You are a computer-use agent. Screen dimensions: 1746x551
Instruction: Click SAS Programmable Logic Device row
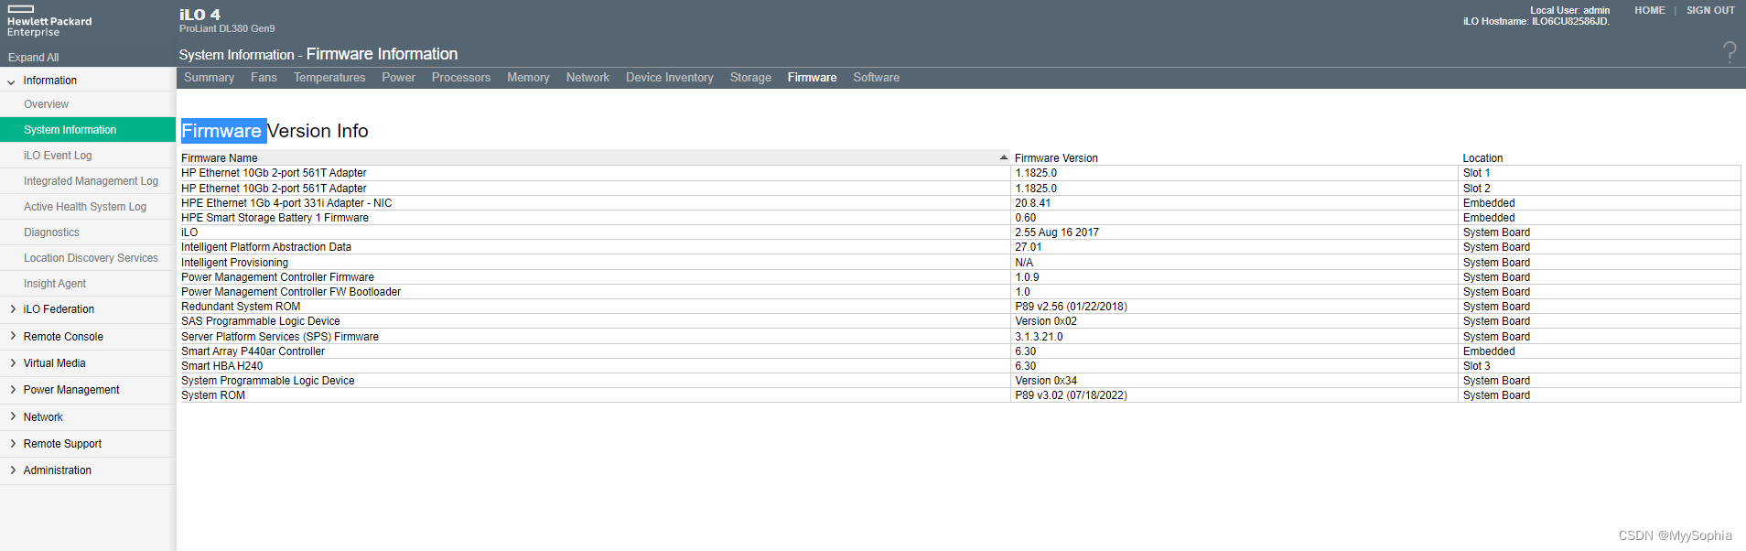pos(960,321)
